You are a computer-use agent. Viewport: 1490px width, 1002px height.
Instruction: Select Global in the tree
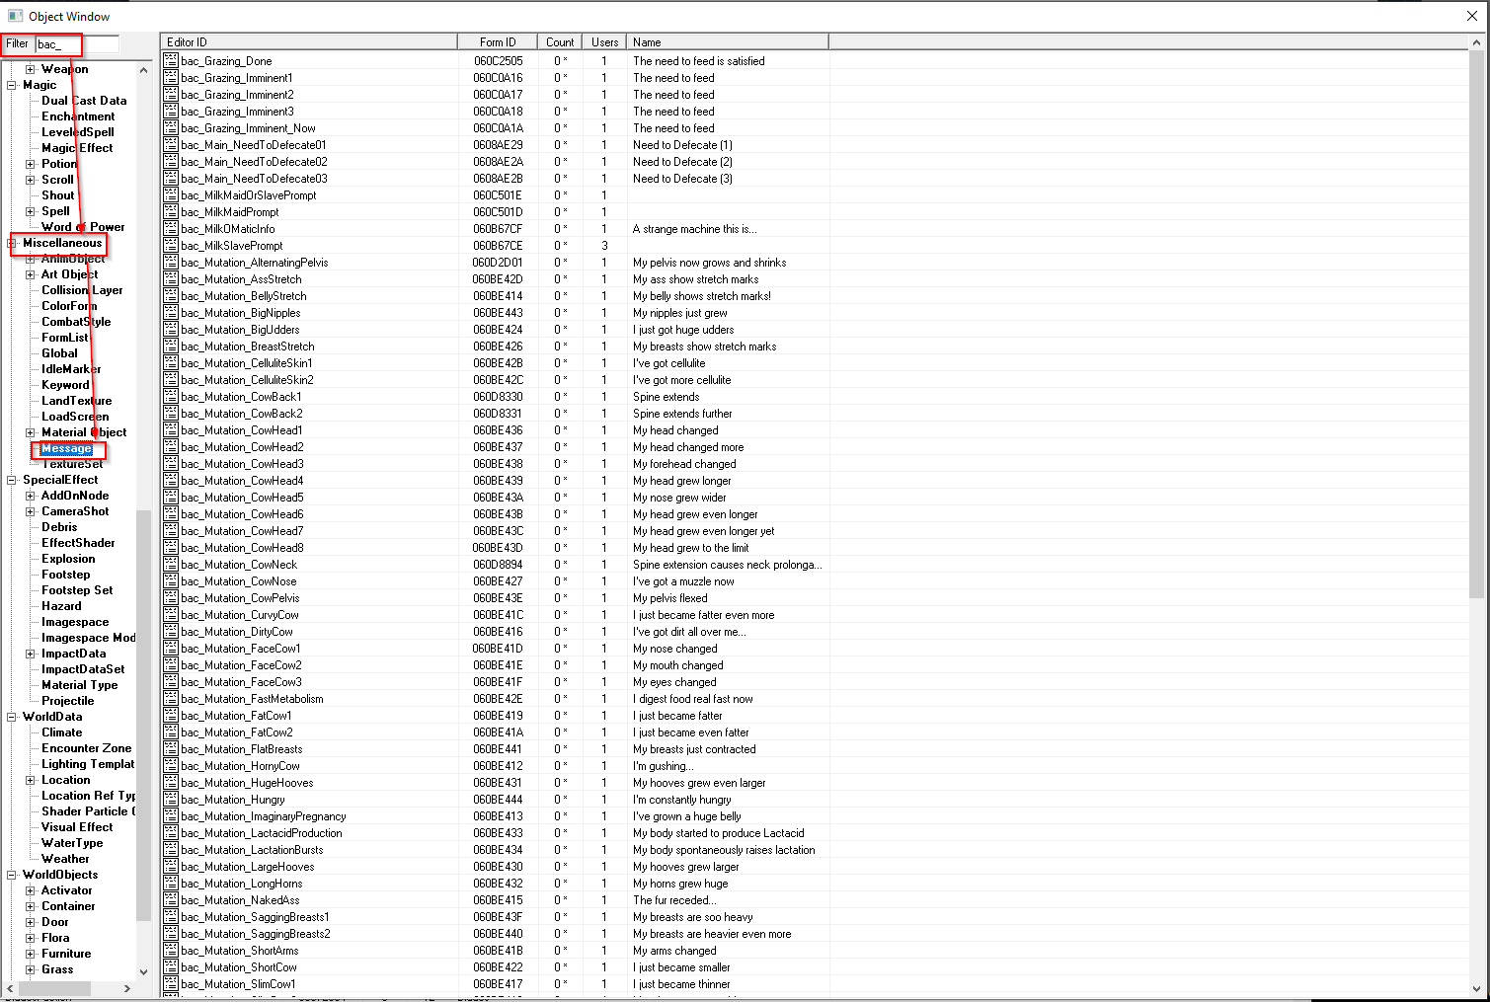click(x=59, y=353)
